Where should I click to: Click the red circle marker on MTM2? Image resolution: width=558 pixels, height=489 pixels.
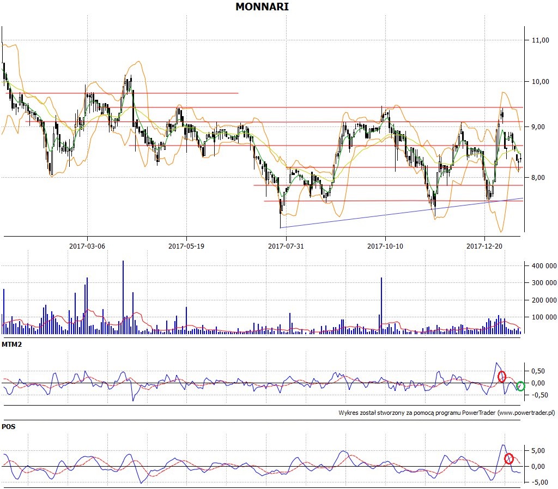point(502,377)
